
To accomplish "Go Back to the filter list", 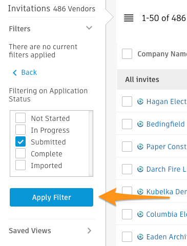I will (x=25, y=72).
